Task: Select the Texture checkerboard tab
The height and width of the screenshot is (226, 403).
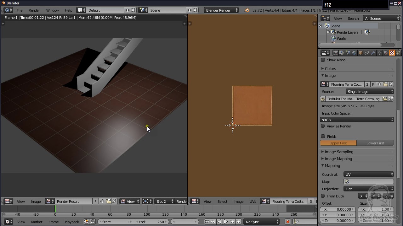Action: pos(392,53)
